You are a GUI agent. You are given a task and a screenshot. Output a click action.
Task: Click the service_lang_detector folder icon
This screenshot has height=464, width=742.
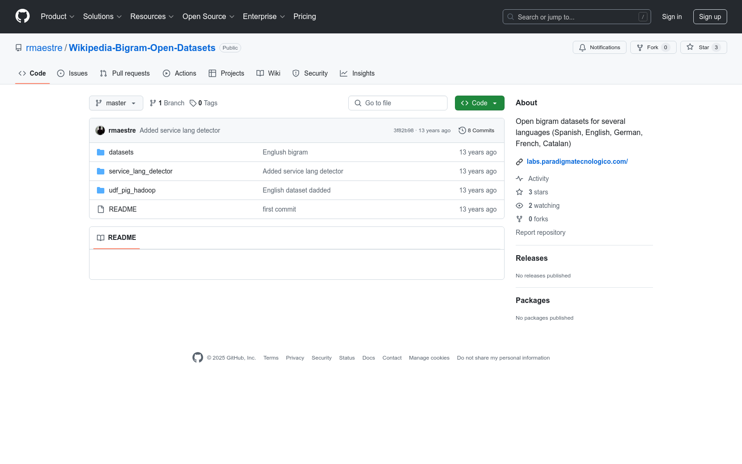101,171
